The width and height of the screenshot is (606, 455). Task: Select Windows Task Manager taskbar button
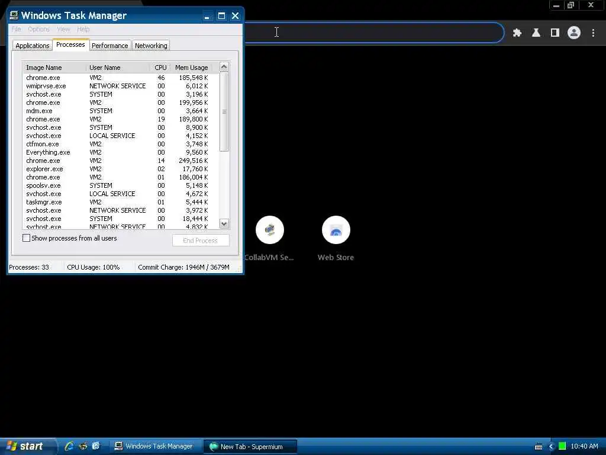click(154, 446)
